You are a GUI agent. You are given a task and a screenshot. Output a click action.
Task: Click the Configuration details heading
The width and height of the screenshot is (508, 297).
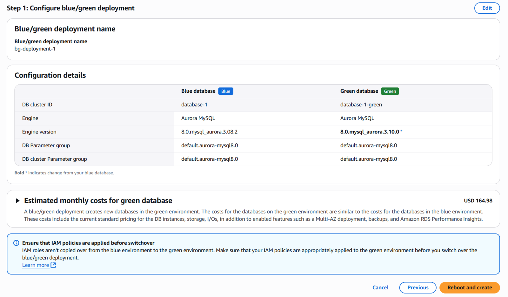pyautogui.click(x=50, y=75)
